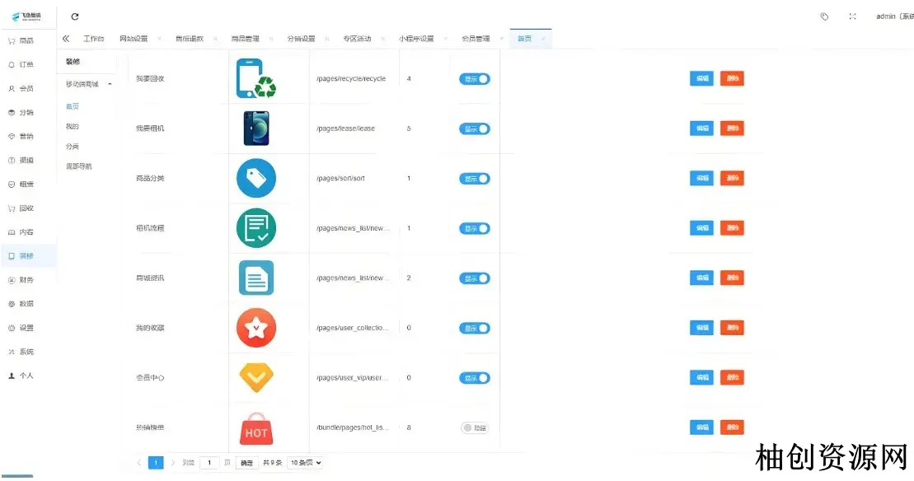Collapse the 移动端商城 submenu group
Image resolution: width=914 pixels, height=481 pixels.
(110, 84)
